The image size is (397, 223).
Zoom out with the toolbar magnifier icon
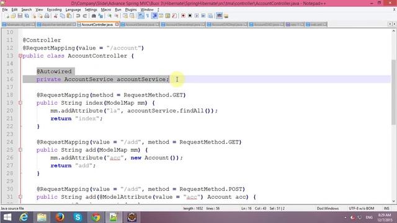click(116, 15)
